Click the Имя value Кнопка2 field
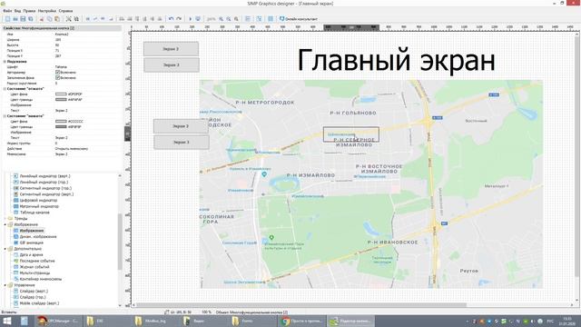581x327 pixels. coord(87,35)
